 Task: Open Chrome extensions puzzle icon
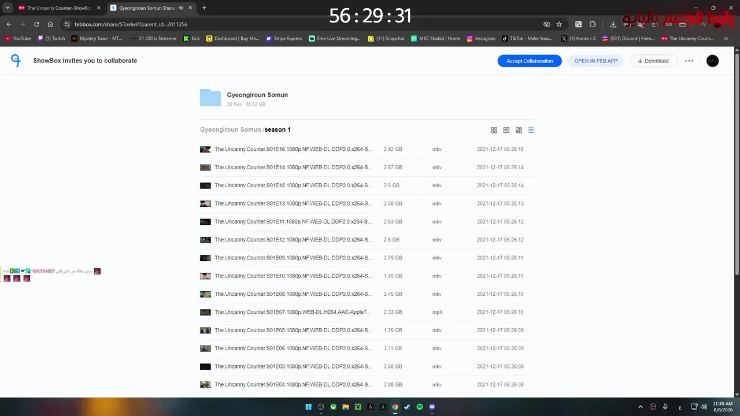[593, 24]
